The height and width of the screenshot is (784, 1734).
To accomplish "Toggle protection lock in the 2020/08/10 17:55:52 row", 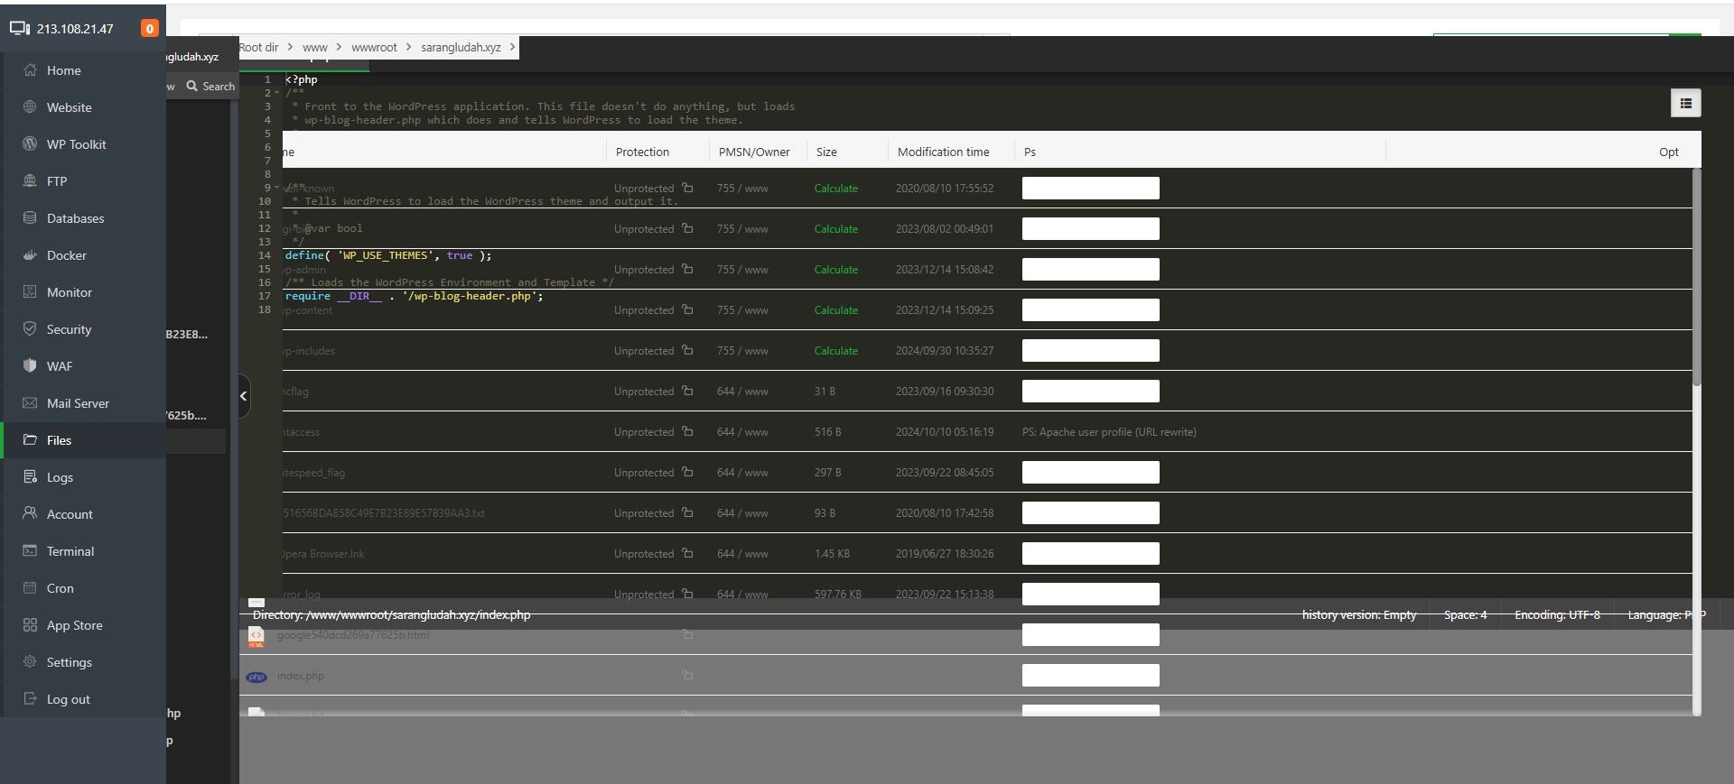I will [x=687, y=188].
